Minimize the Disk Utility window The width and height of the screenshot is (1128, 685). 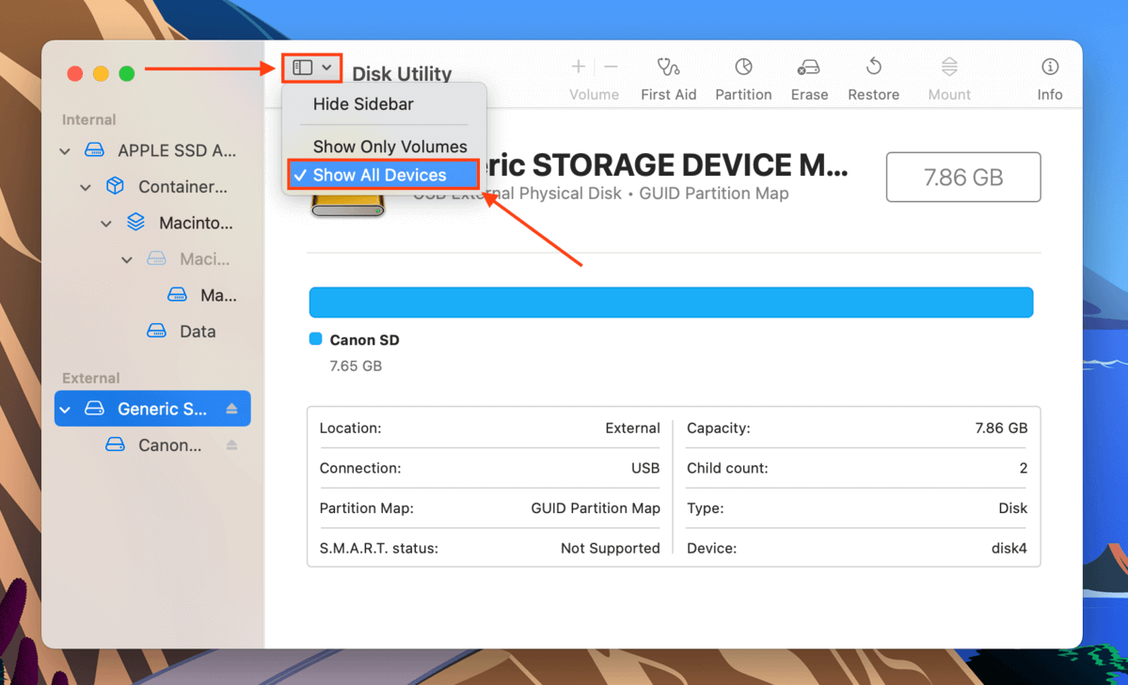[x=101, y=73]
